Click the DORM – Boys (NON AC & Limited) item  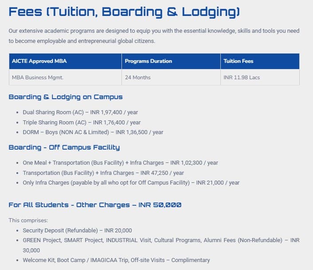pos(93,132)
